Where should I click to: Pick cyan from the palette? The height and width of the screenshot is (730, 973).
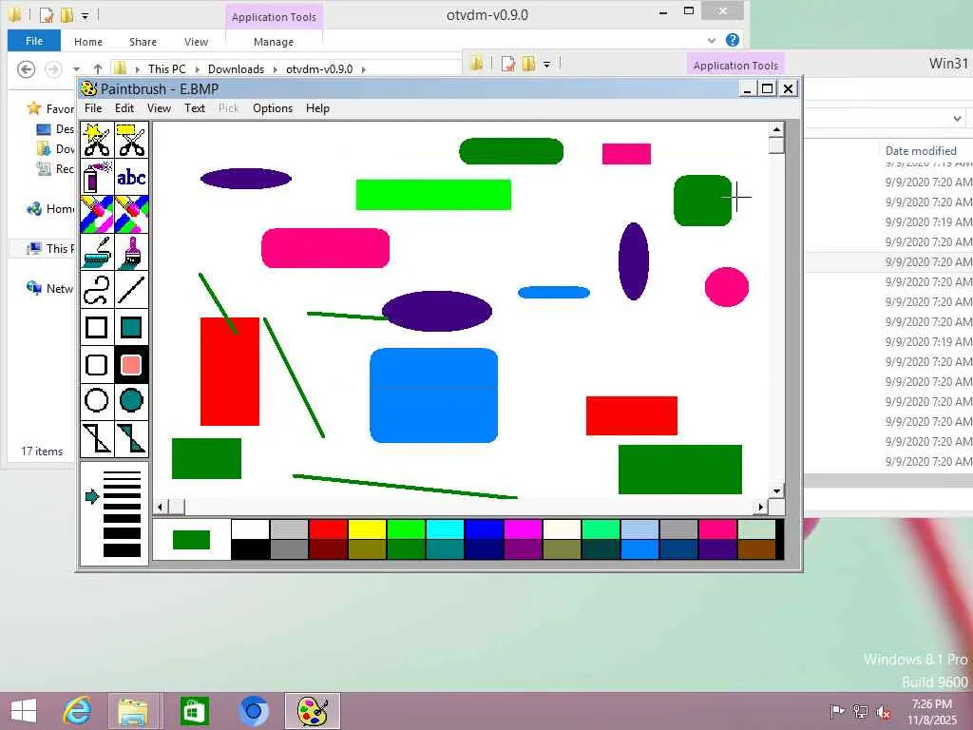coord(445,529)
